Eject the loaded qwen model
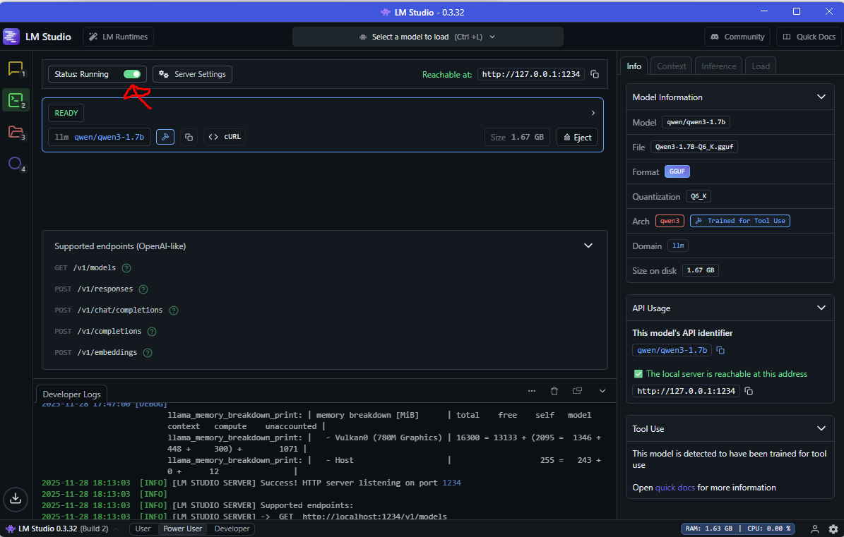This screenshot has width=844, height=537. point(576,136)
